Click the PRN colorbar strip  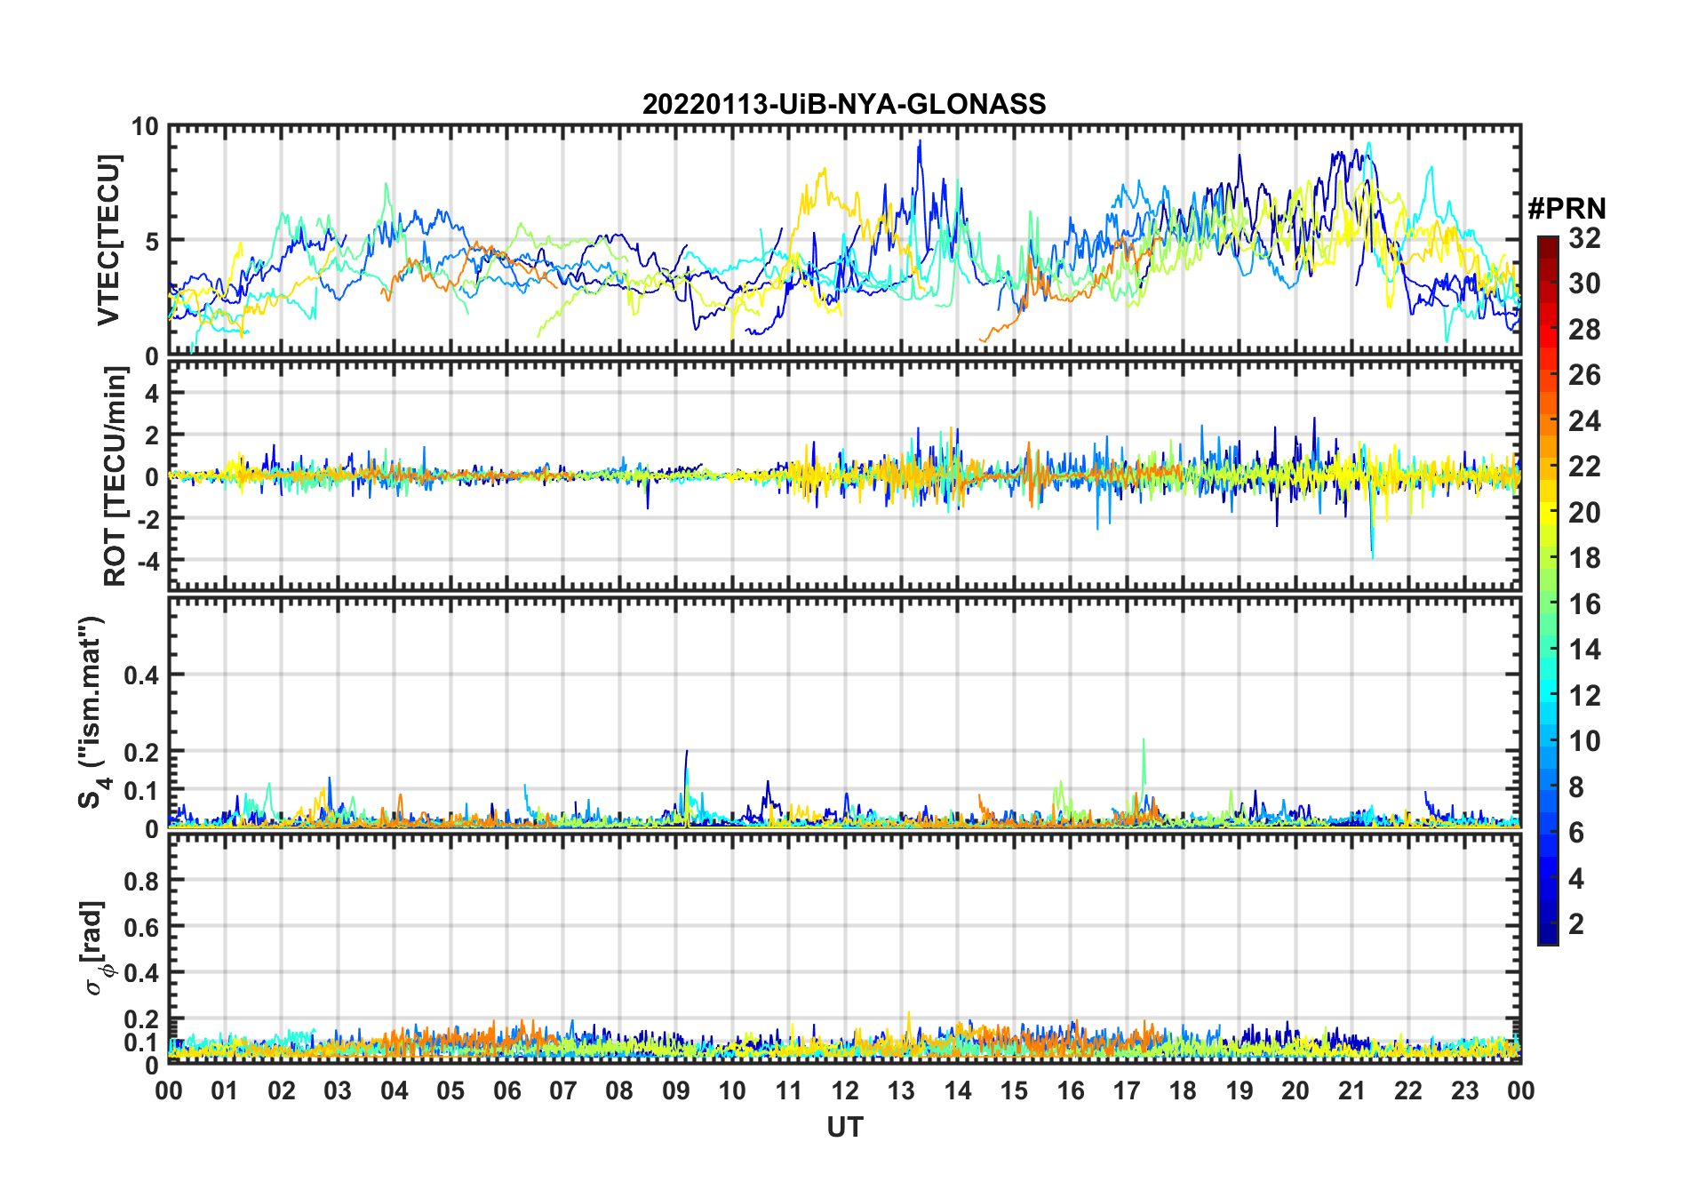[1547, 590]
